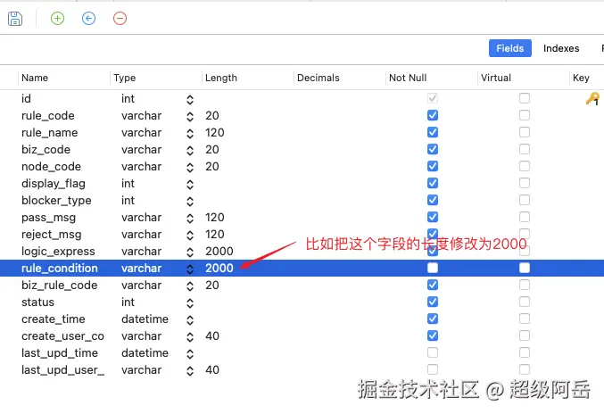Click the primary key icon for id
Image resolution: width=604 pixels, height=414 pixels.
pyautogui.click(x=592, y=98)
